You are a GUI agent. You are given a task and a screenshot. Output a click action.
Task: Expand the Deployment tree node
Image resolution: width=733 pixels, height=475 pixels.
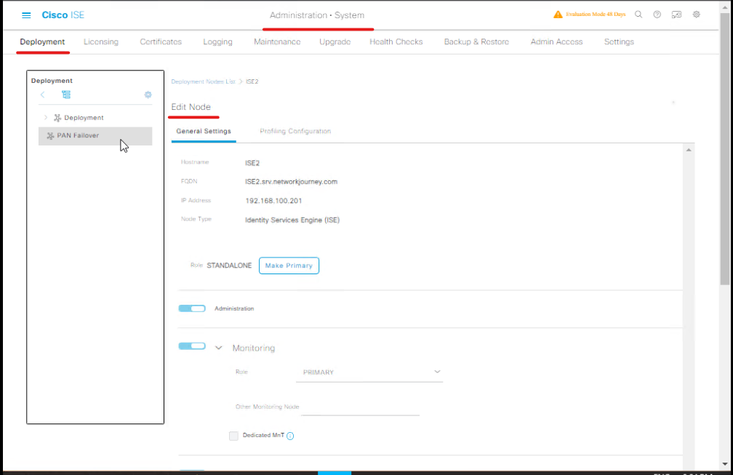(x=46, y=117)
